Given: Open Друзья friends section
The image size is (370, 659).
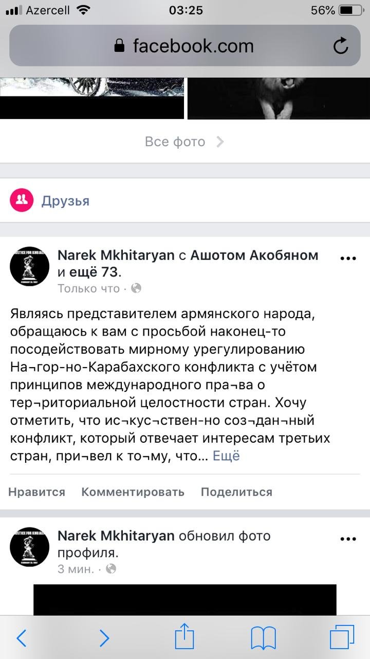Looking at the screenshot, I should [65, 201].
